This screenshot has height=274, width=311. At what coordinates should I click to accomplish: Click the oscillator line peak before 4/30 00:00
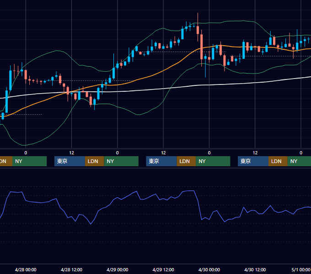tap(190, 190)
